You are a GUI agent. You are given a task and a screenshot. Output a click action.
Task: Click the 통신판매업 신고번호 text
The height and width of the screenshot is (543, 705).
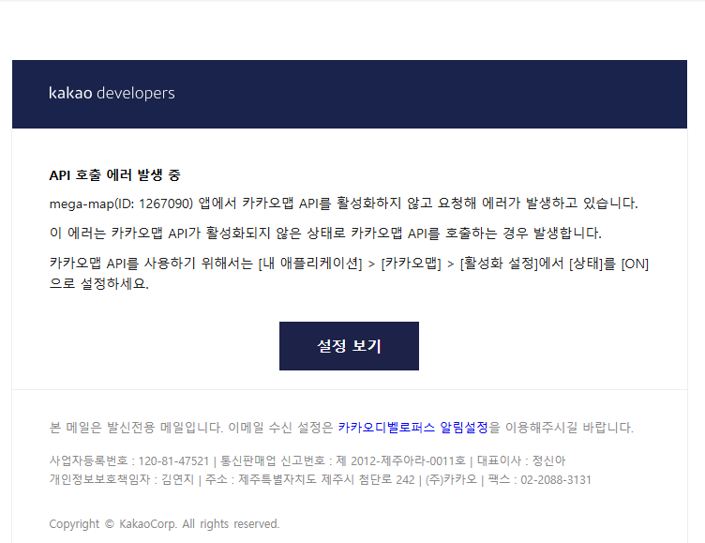[342, 460]
